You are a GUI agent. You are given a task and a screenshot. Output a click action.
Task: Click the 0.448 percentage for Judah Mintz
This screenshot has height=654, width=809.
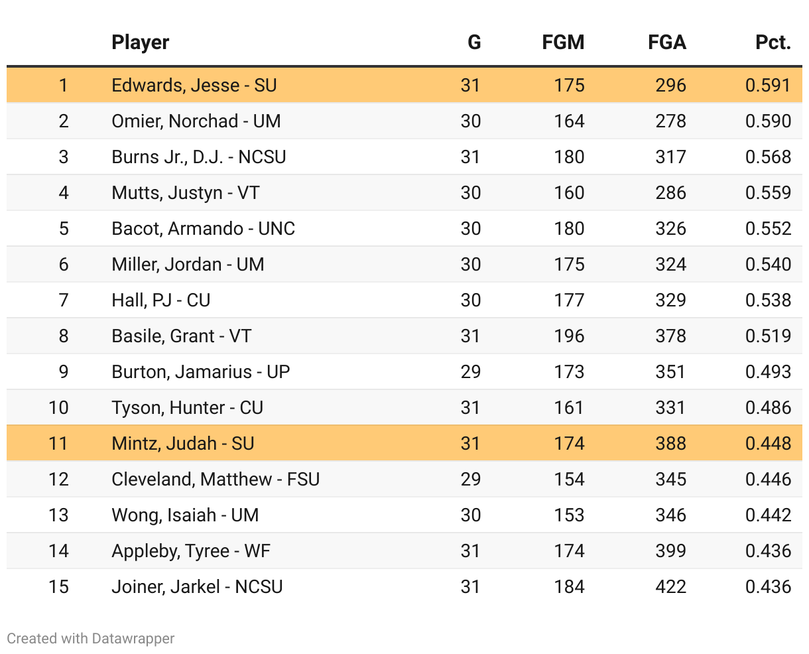(768, 443)
